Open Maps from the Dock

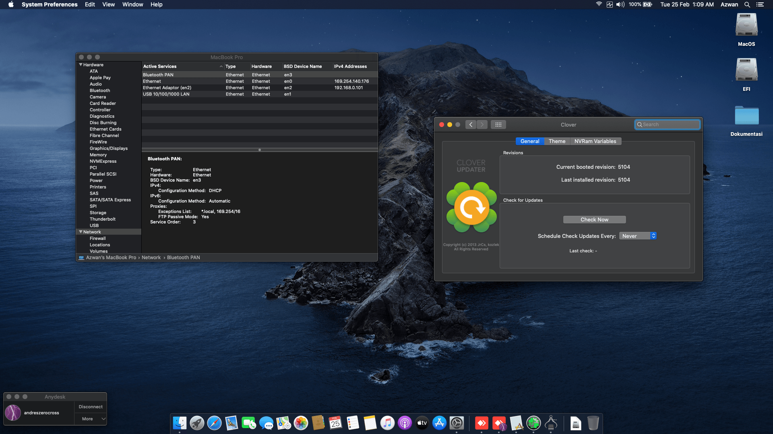(283, 423)
